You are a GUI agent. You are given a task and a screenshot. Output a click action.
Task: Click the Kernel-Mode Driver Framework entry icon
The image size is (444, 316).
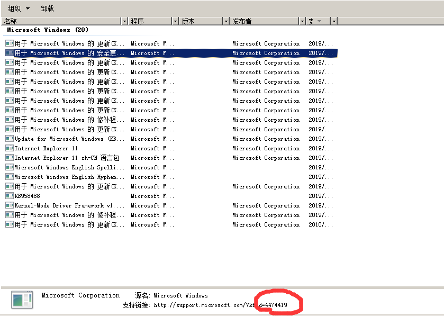tap(10, 205)
